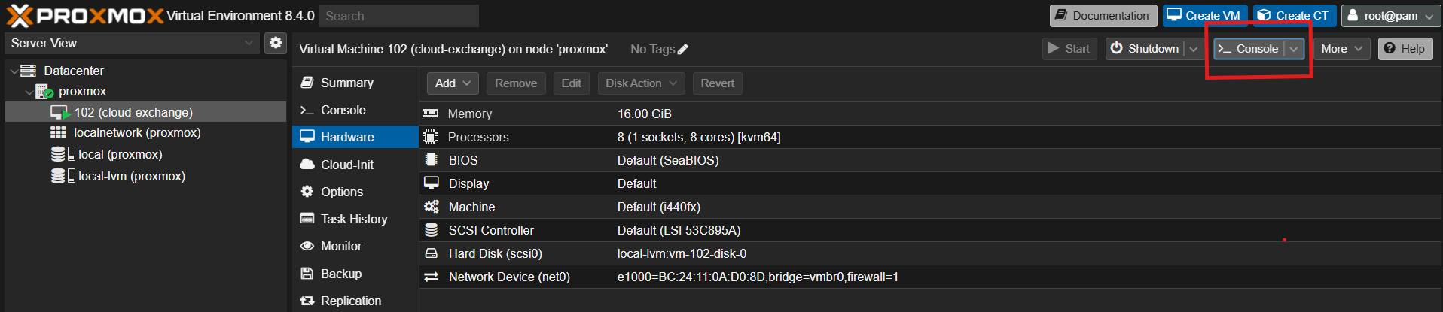This screenshot has height=312, width=1443.
Task: Click the Create CT cube icon
Action: pyautogui.click(x=1265, y=15)
